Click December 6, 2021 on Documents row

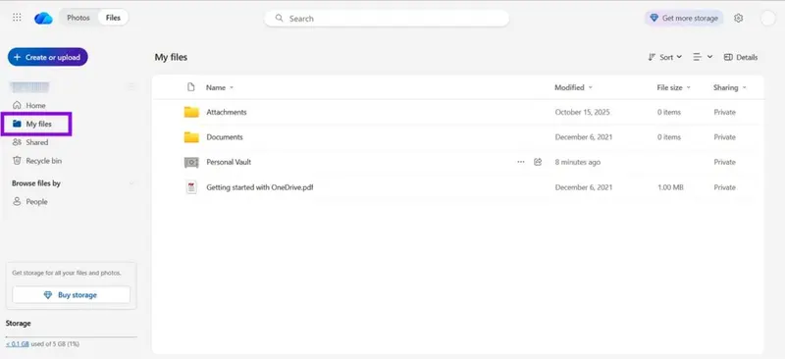583,137
